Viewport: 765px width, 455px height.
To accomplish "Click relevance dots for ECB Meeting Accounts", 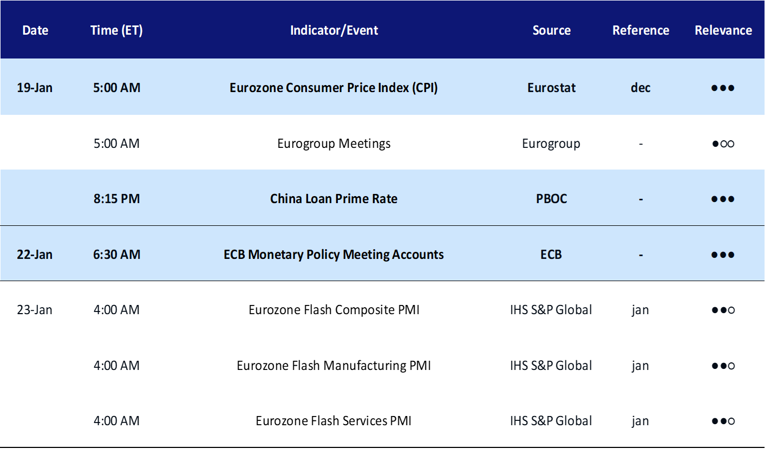I will (723, 255).
